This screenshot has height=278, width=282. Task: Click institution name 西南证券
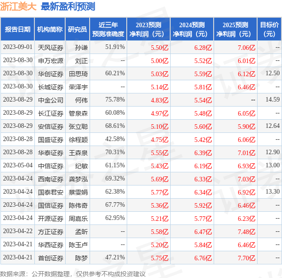51,179
